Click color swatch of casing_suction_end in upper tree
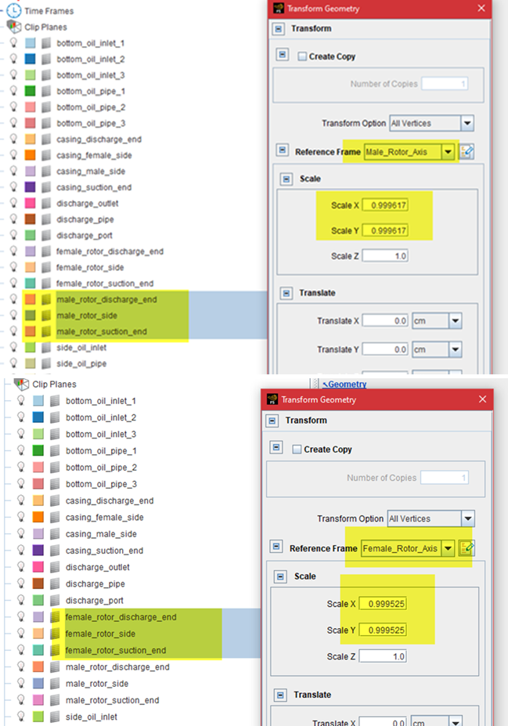This screenshot has width=508, height=726. [30, 187]
